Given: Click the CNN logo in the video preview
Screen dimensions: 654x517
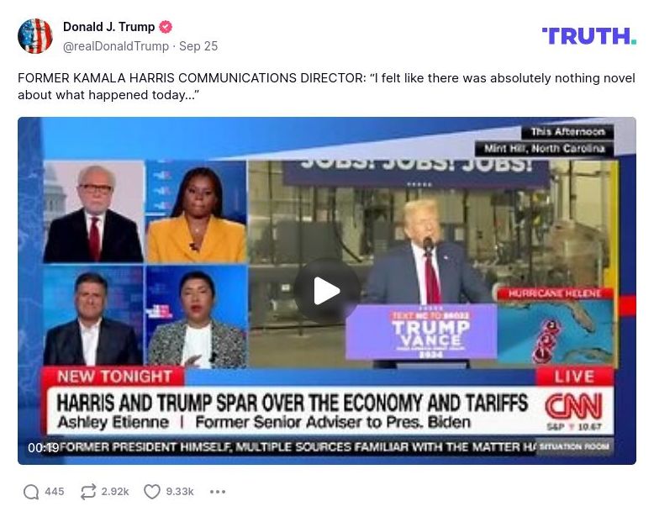Looking at the screenshot, I should [574, 405].
